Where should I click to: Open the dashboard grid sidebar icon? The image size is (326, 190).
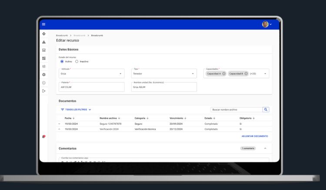[x=44, y=58]
